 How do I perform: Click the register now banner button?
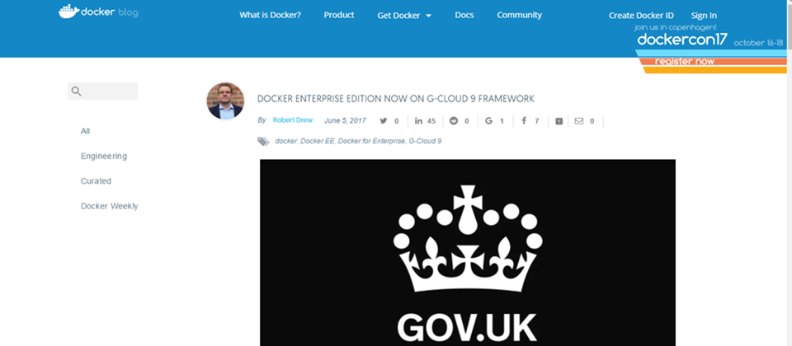tap(685, 62)
